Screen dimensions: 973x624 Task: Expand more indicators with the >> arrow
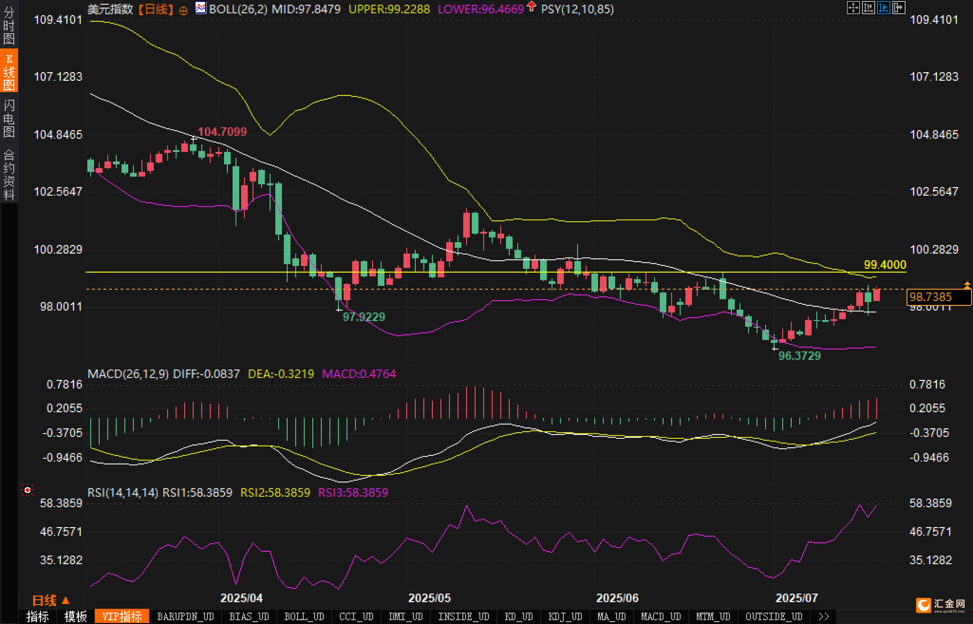click(x=824, y=616)
